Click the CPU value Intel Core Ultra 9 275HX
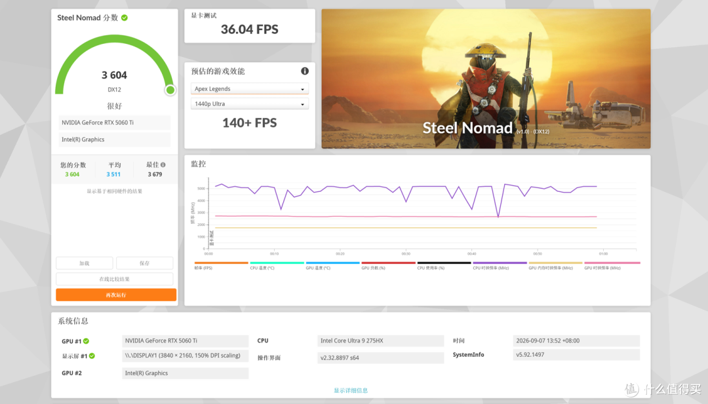The height and width of the screenshot is (404, 708). pos(381,341)
